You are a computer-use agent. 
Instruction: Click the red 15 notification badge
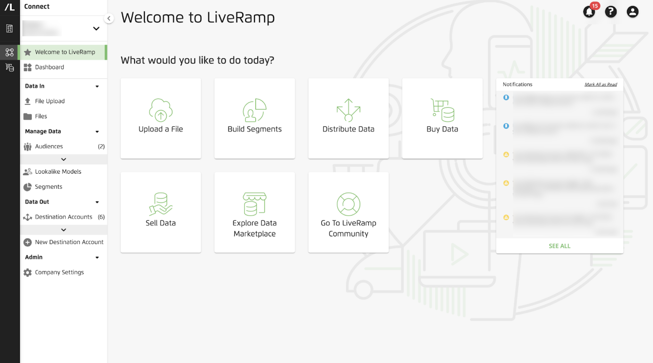point(595,6)
